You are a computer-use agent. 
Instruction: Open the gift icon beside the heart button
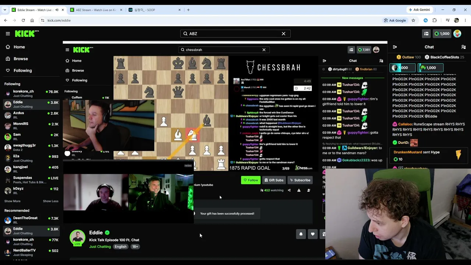pos(323,234)
